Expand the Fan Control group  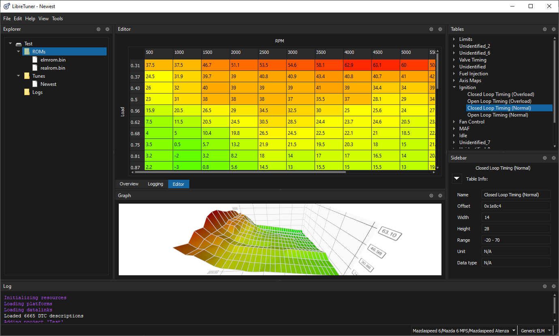point(454,122)
